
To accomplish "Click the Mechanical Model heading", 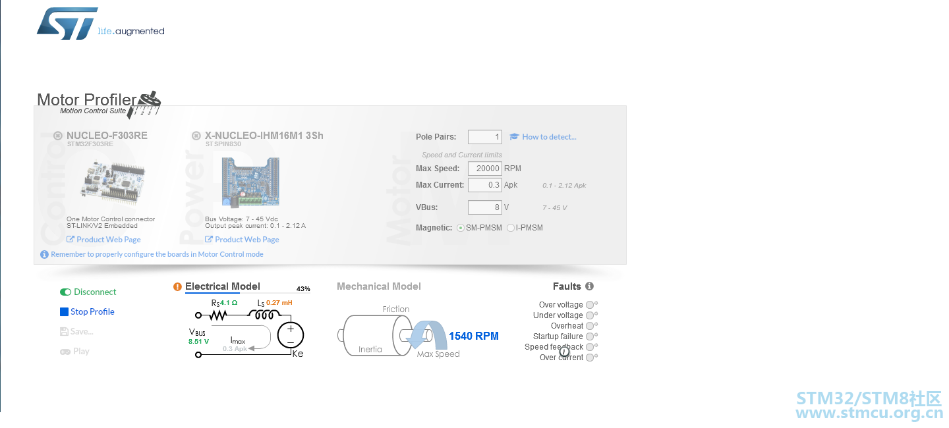I will (x=379, y=286).
